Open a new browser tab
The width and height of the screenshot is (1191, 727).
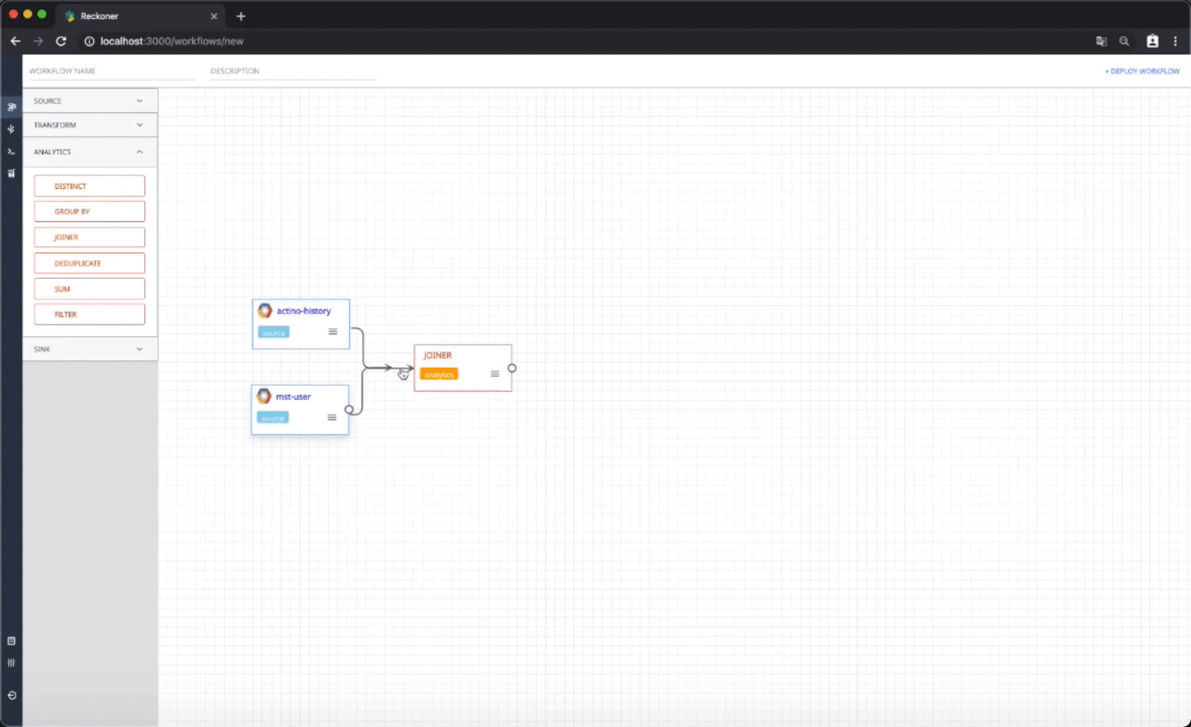(x=241, y=16)
